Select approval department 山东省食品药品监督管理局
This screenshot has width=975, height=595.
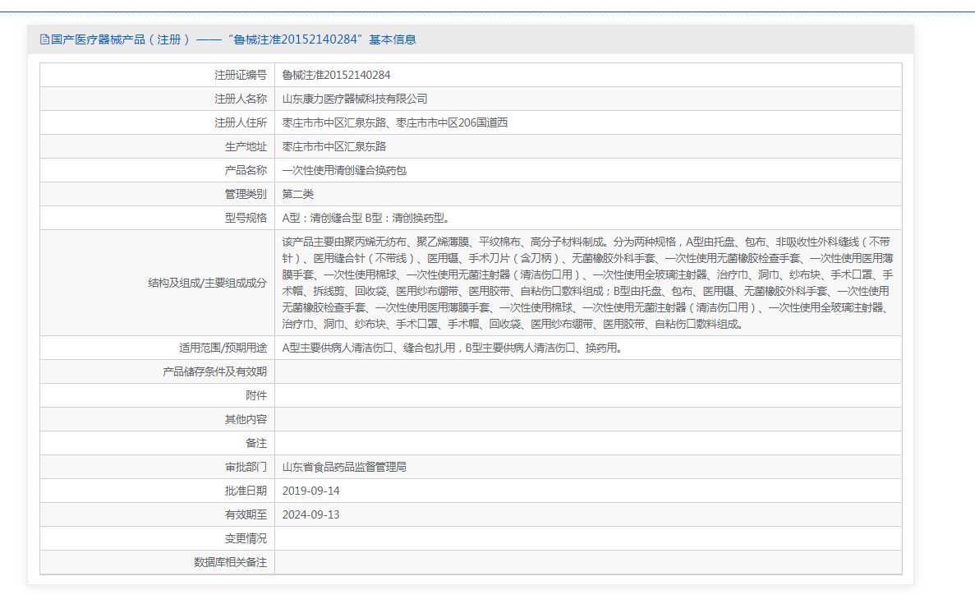(344, 467)
